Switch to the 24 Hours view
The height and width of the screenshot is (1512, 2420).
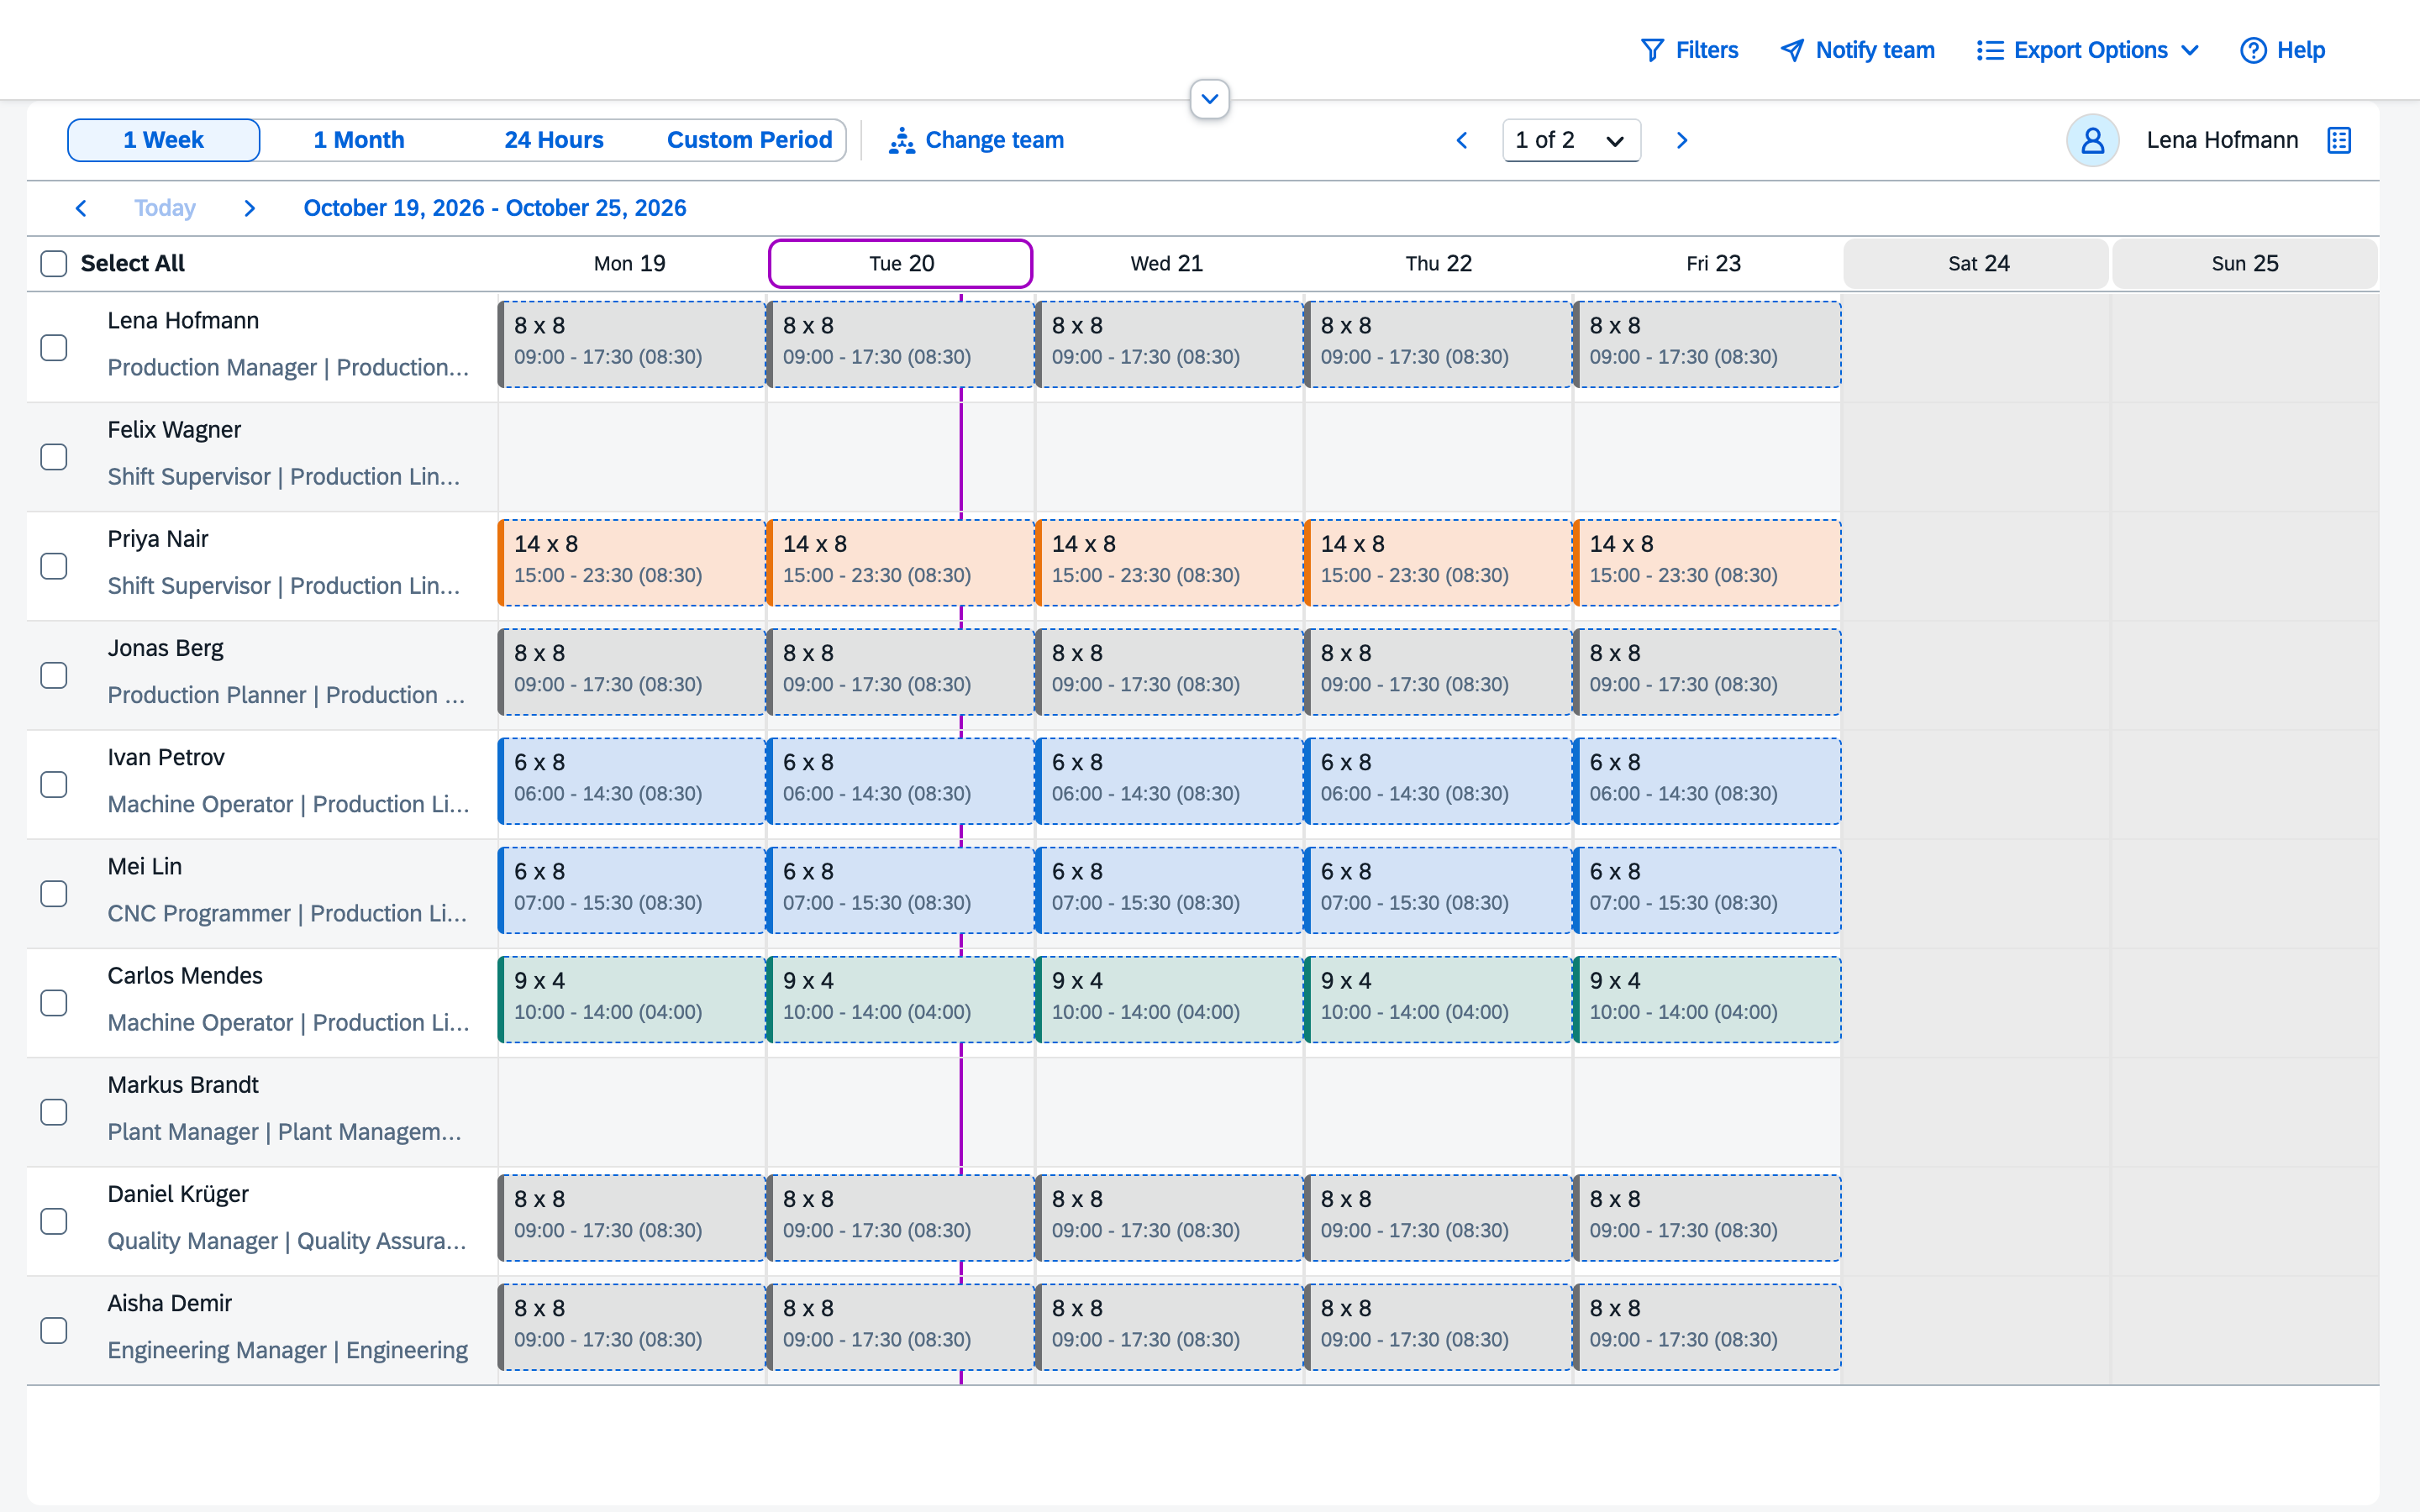pyautogui.click(x=554, y=140)
